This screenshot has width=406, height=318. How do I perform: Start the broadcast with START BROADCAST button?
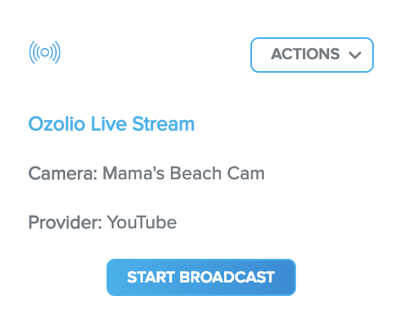[x=201, y=277]
